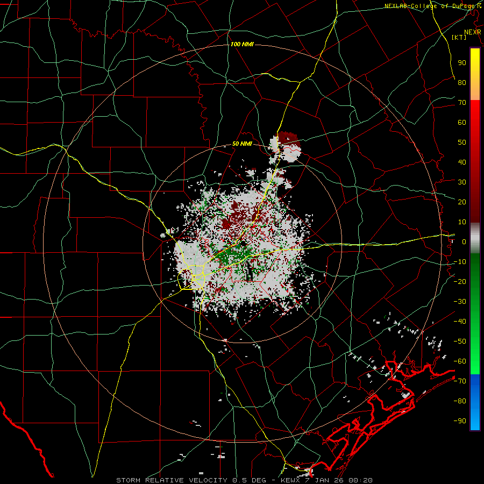Pick the blue bottom segment of color bar
The height and width of the screenshot is (484, 484).
click(475, 402)
